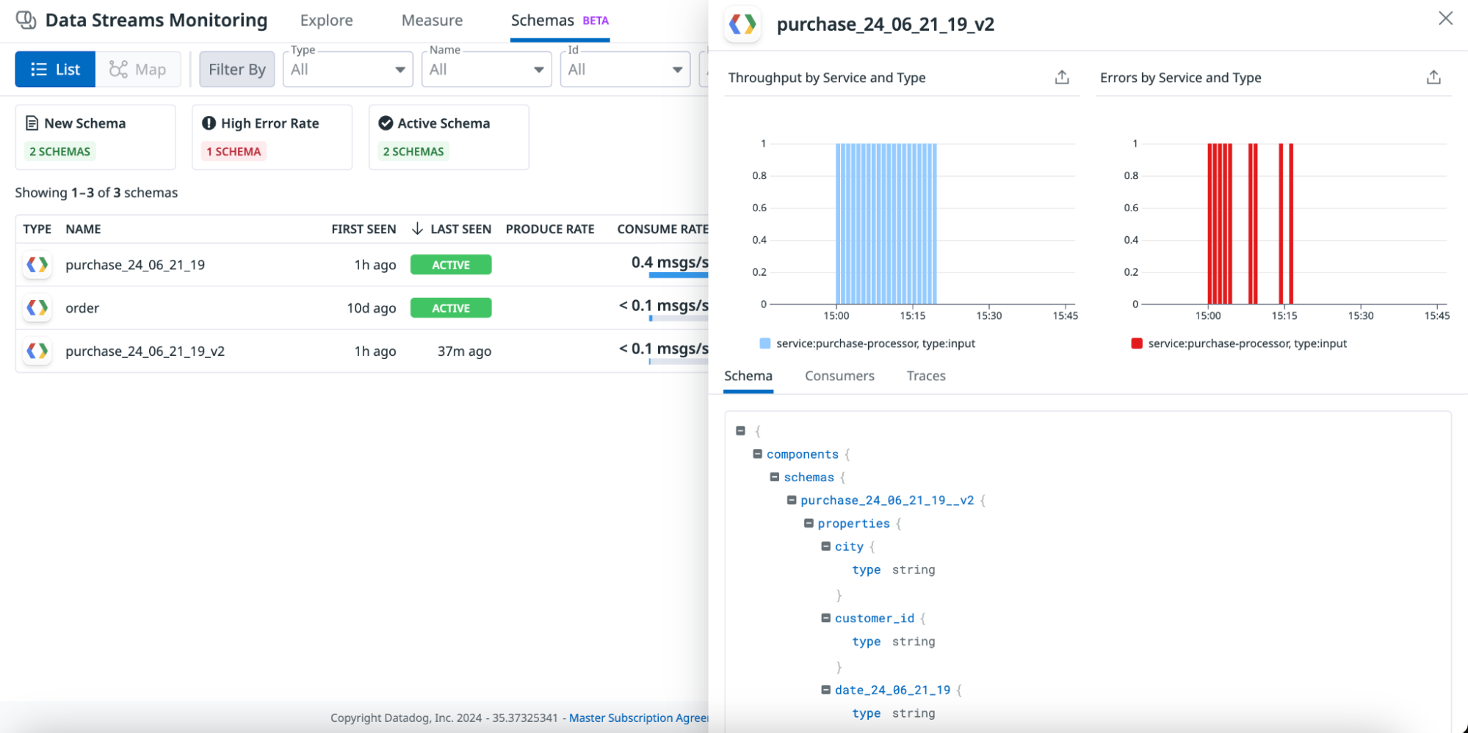
Task: Collapse the city property node
Action: click(x=825, y=547)
